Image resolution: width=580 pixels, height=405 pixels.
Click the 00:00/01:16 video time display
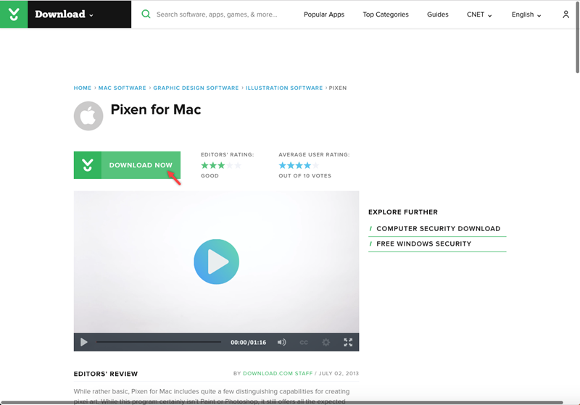coord(248,343)
